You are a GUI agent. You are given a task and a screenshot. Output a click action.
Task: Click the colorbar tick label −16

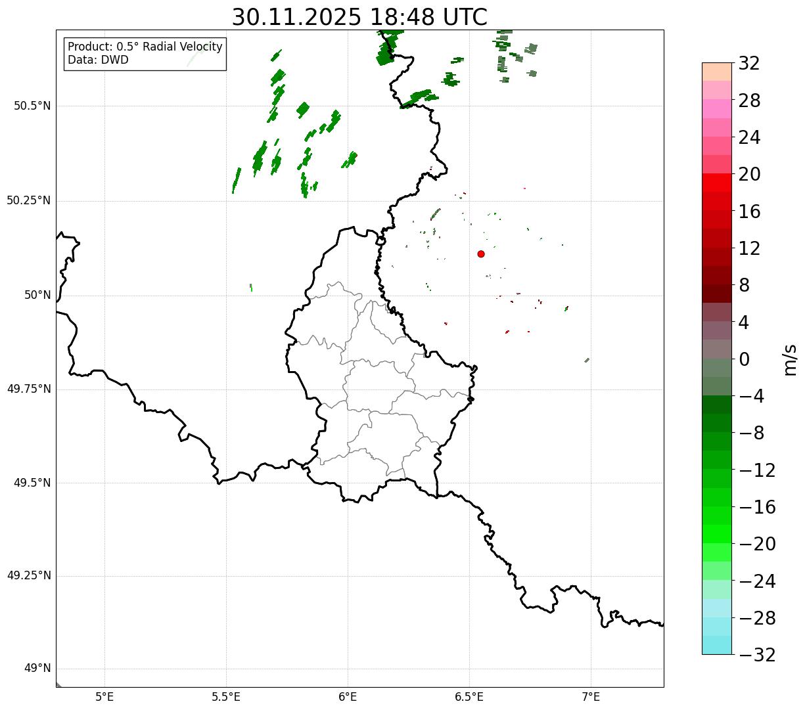click(757, 507)
